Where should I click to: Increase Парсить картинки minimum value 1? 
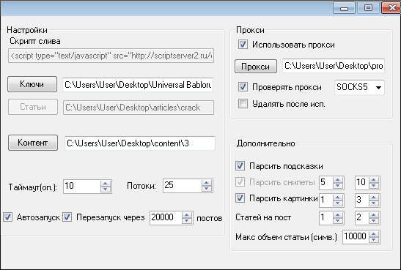tap(337, 198)
